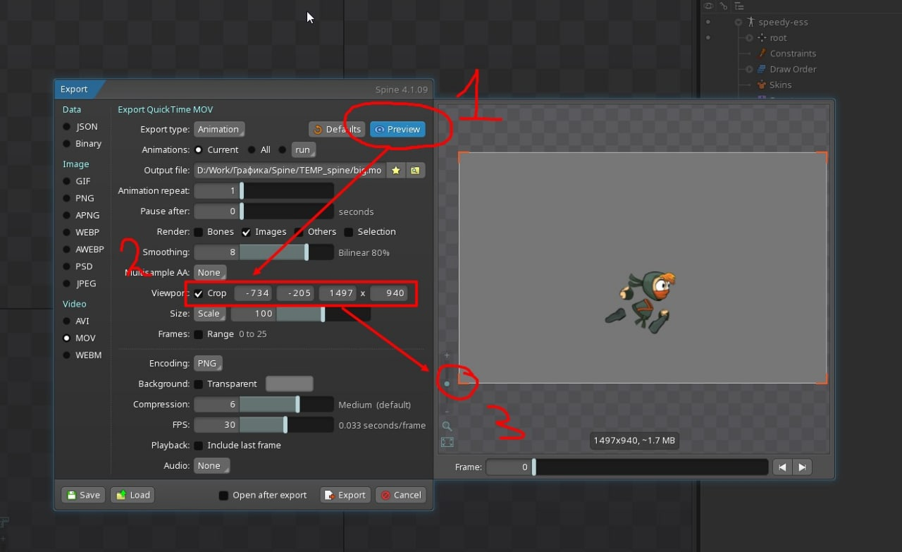This screenshot has height=552, width=902.
Task: Enable Include last frame checkbox
Action: (199, 446)
